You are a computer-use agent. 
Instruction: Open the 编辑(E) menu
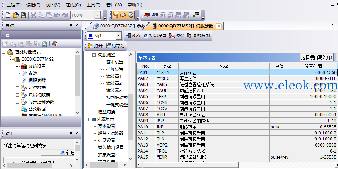[33, 5]
